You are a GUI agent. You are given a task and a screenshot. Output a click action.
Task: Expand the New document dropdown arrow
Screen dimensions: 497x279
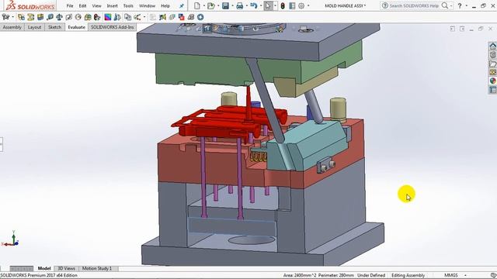pyautogui.click(x=203, y=5)
